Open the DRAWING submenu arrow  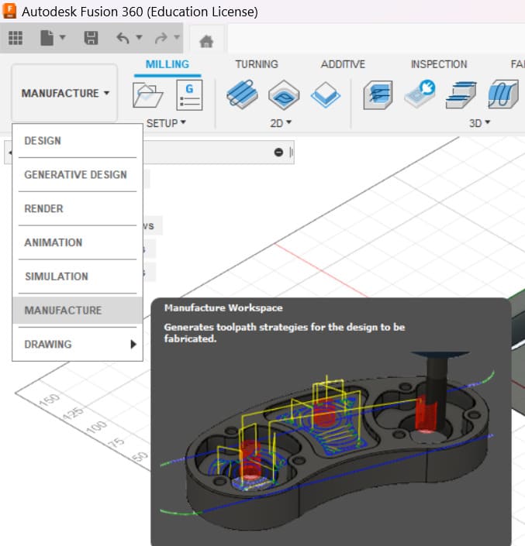tap(133, 345)
